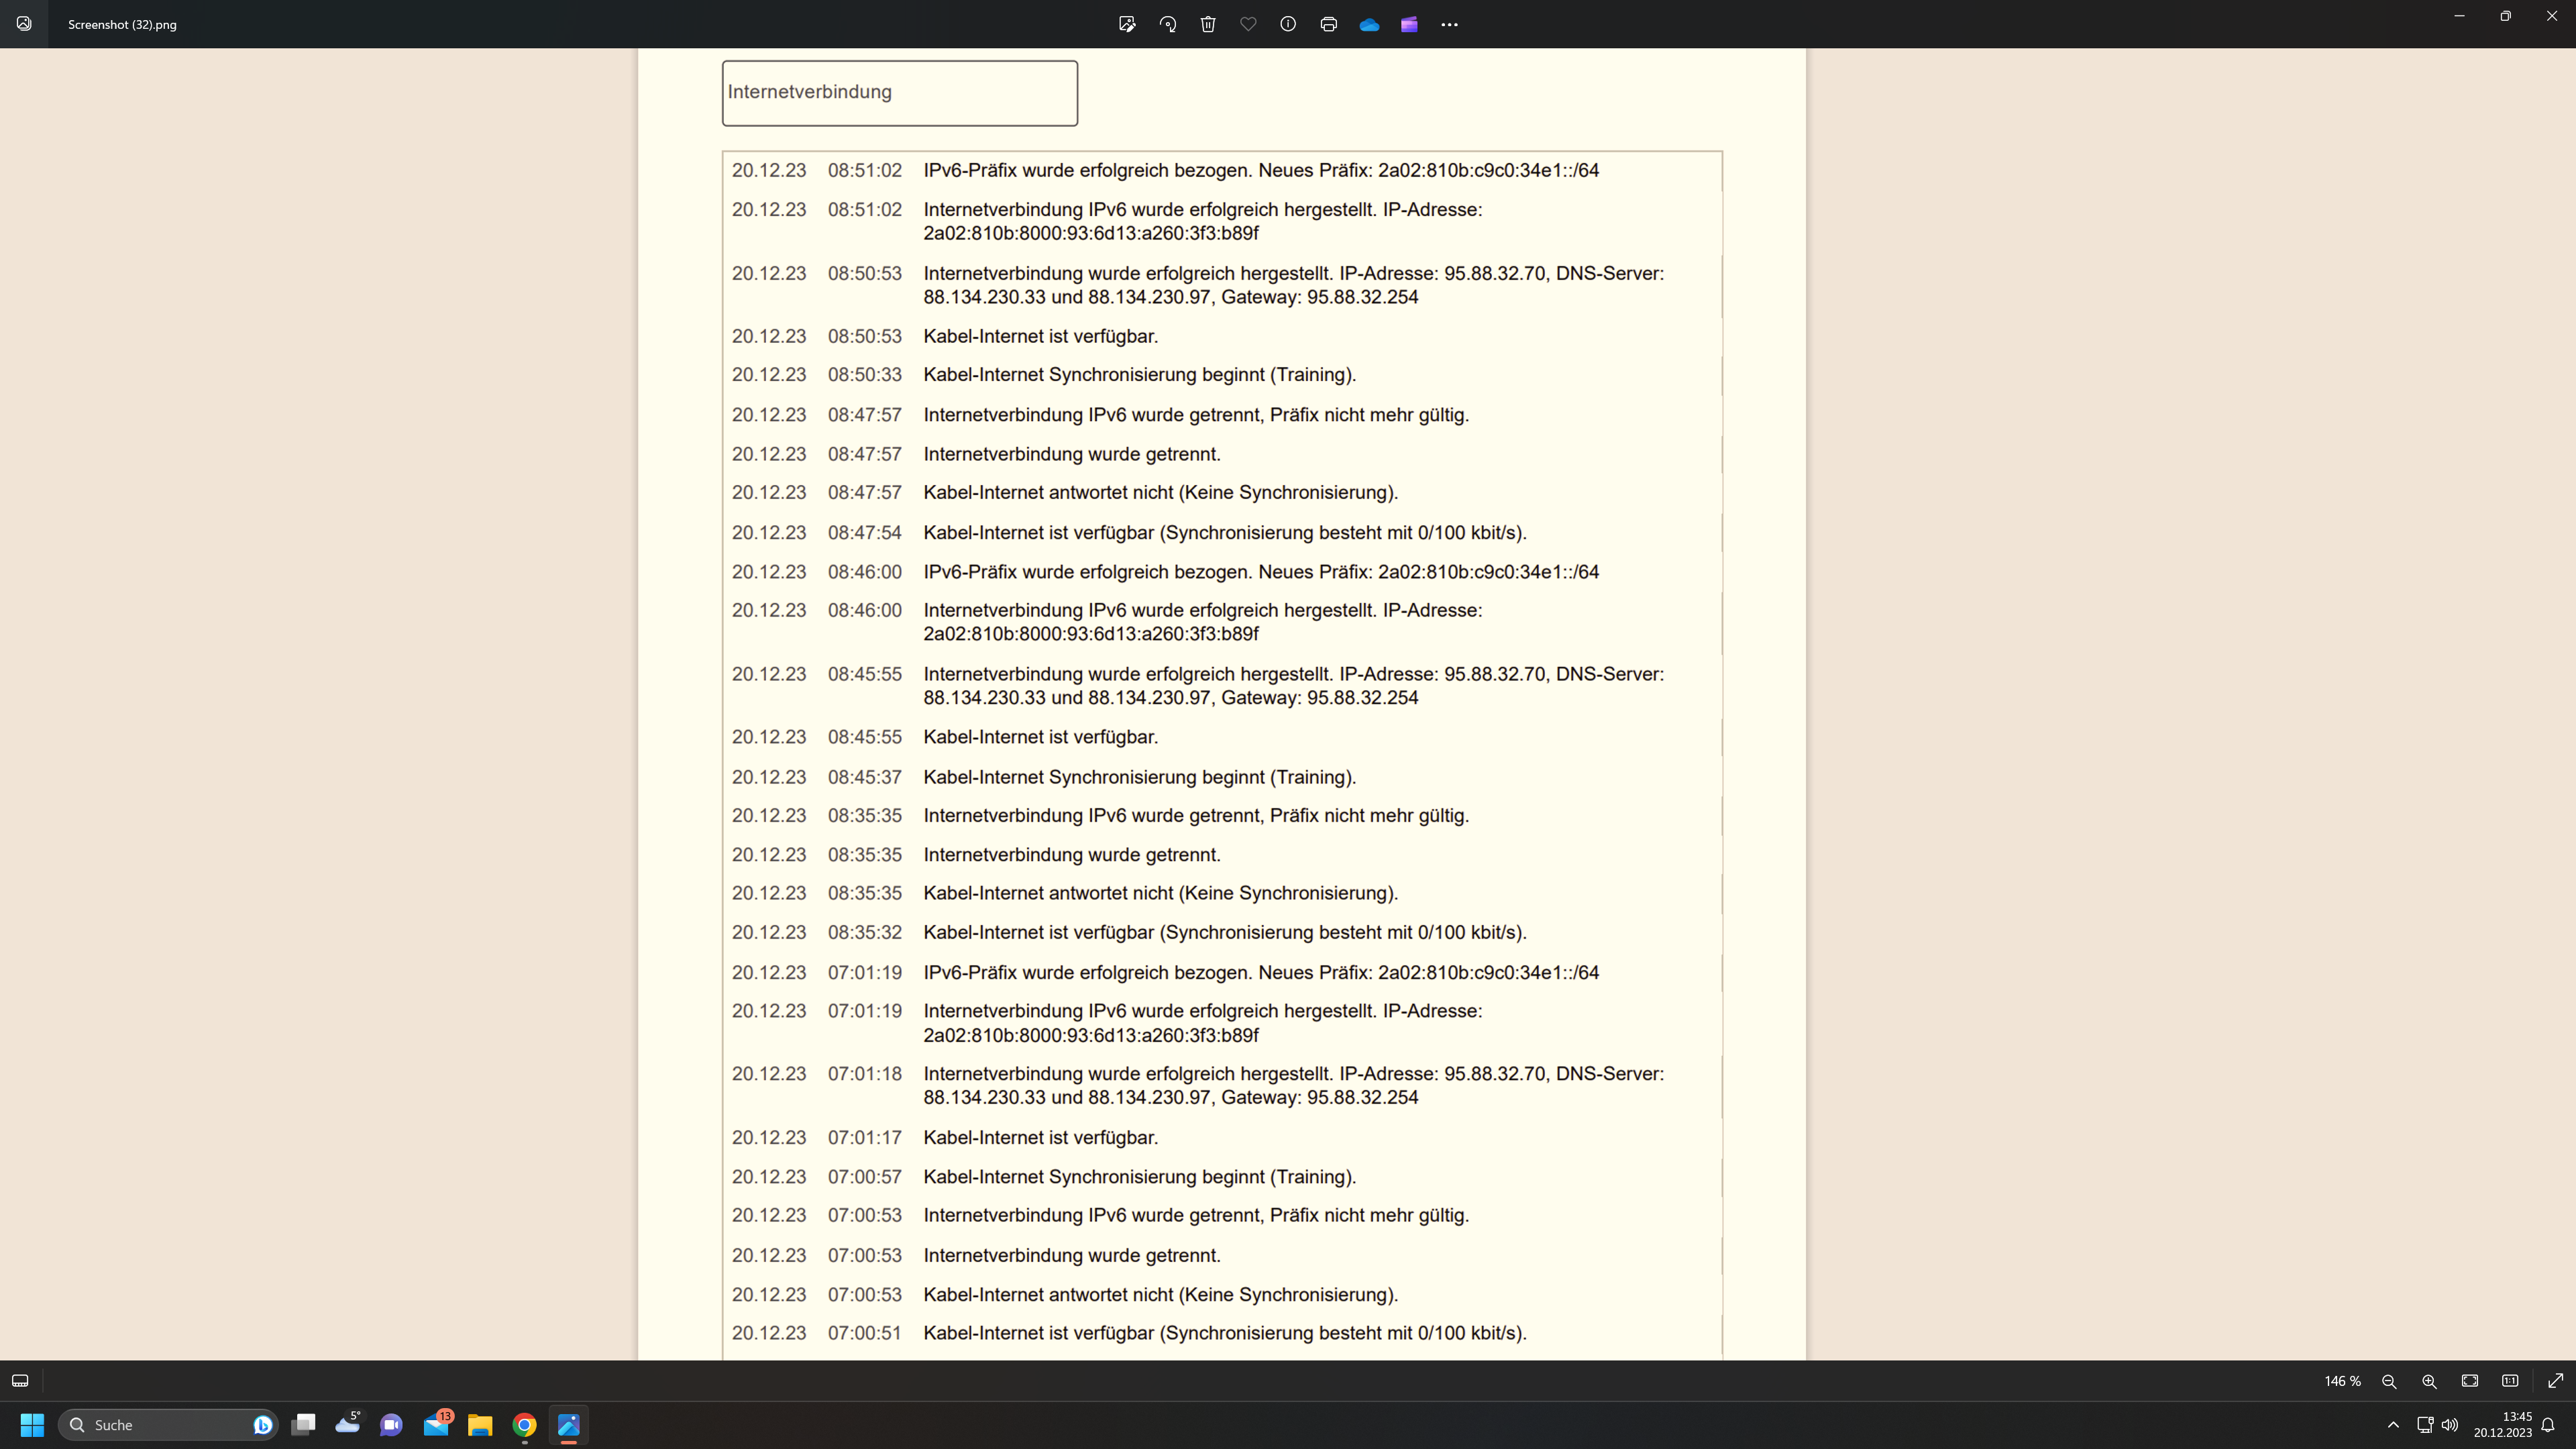This screenshot has height=1449, width=2576.
Task: Click the OneDrive cloud icon
Action: [x=1369, y=24]
